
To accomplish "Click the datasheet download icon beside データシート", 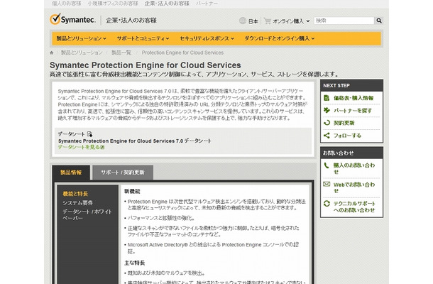I will click(89, 134).
